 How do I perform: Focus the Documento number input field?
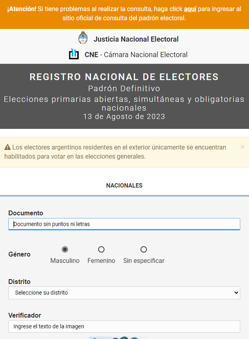pos(124,224)
